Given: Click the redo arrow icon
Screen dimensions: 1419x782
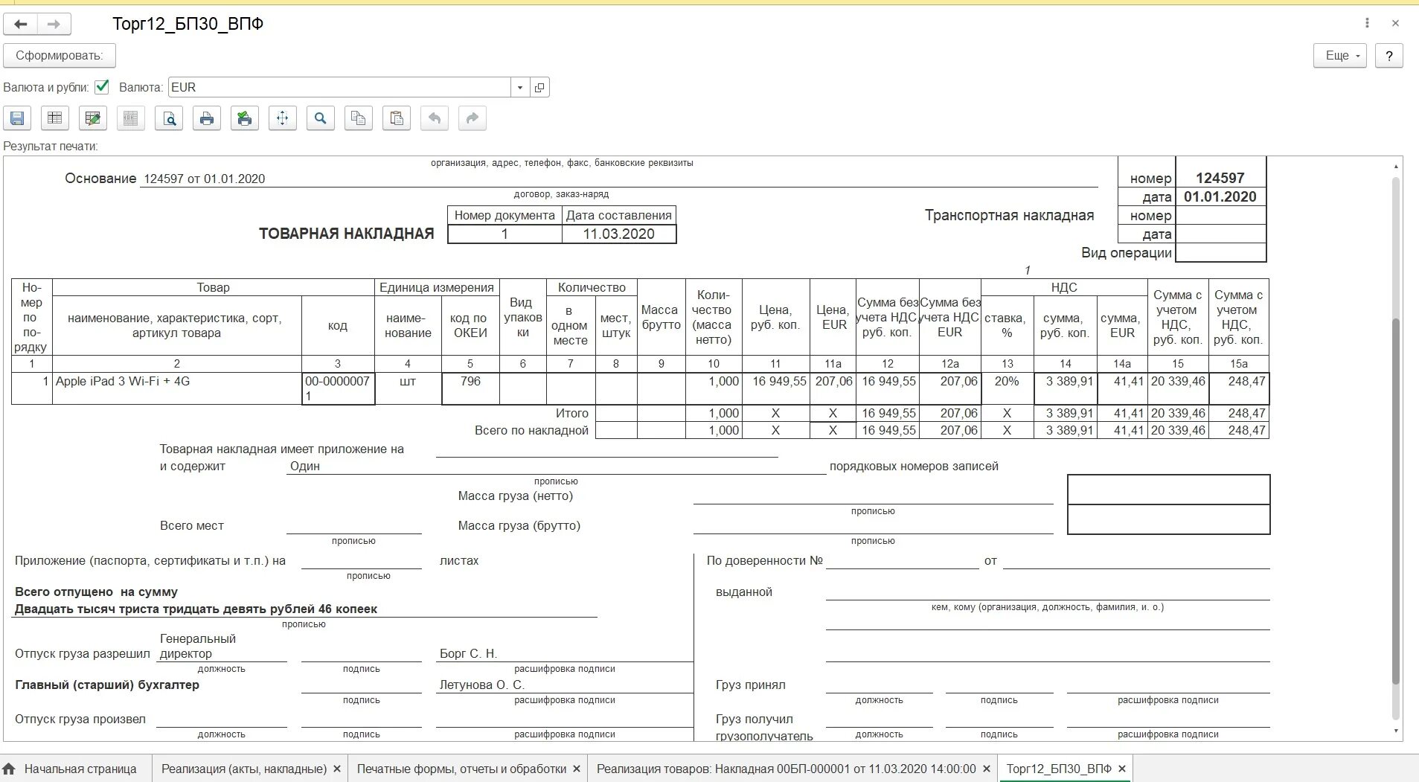Looking at the screenshot, I should point(473,118).
